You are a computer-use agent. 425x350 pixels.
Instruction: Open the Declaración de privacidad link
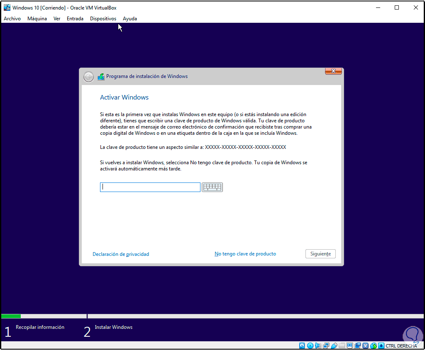(x=121, y=254)
